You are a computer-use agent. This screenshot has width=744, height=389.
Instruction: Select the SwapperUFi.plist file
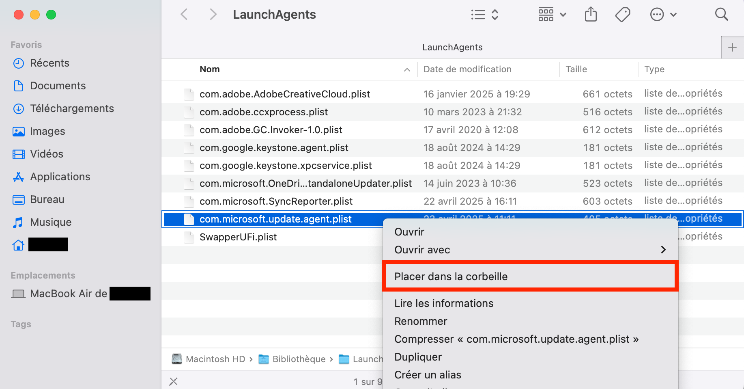(x=238, y=237)
